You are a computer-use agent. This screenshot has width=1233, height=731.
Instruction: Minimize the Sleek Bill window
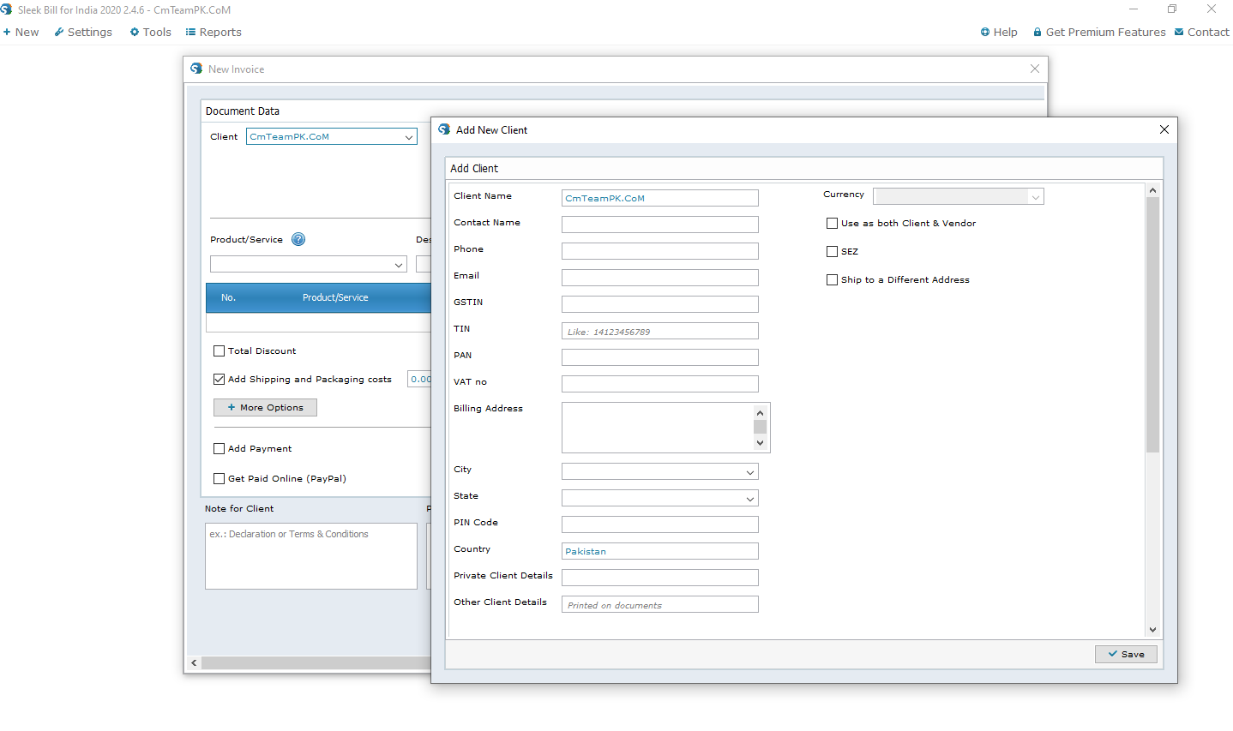coord(1134,9)
